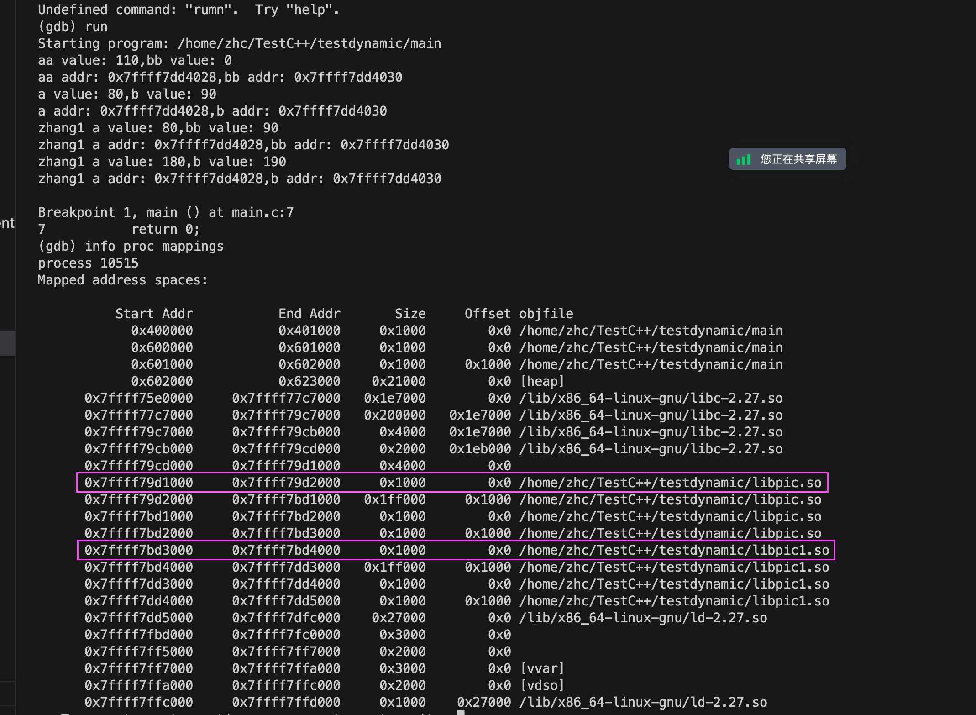
Task: Click the 'Start Addr' column header
Action: 154,314
